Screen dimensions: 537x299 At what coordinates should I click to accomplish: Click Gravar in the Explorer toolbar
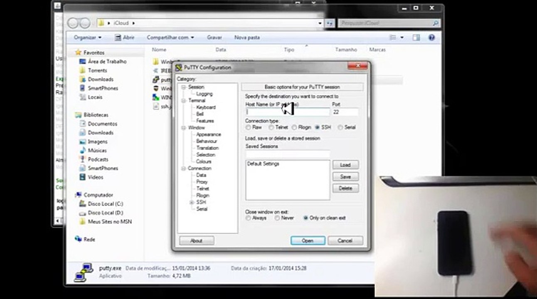click(x=214, y=37)
